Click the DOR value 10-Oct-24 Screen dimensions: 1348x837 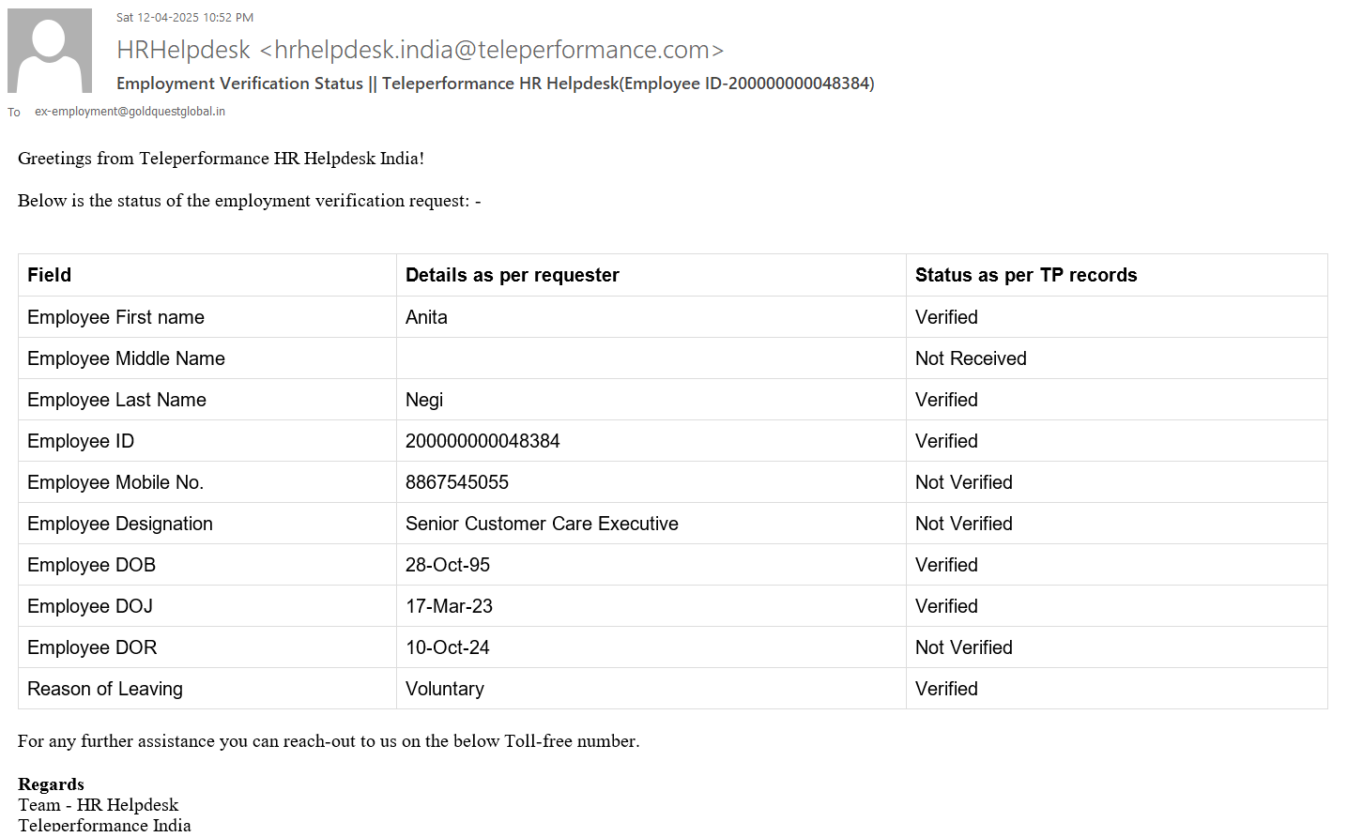(448, 647)
